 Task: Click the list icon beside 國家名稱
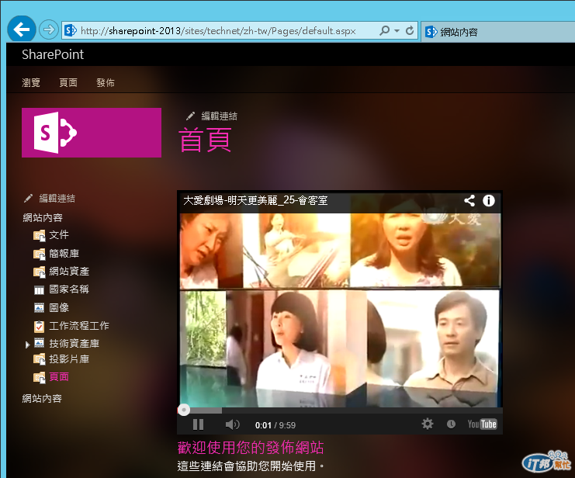pos(40,290)
